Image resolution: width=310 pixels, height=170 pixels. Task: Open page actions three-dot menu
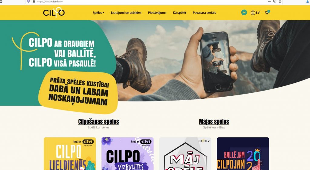[269, 2]
